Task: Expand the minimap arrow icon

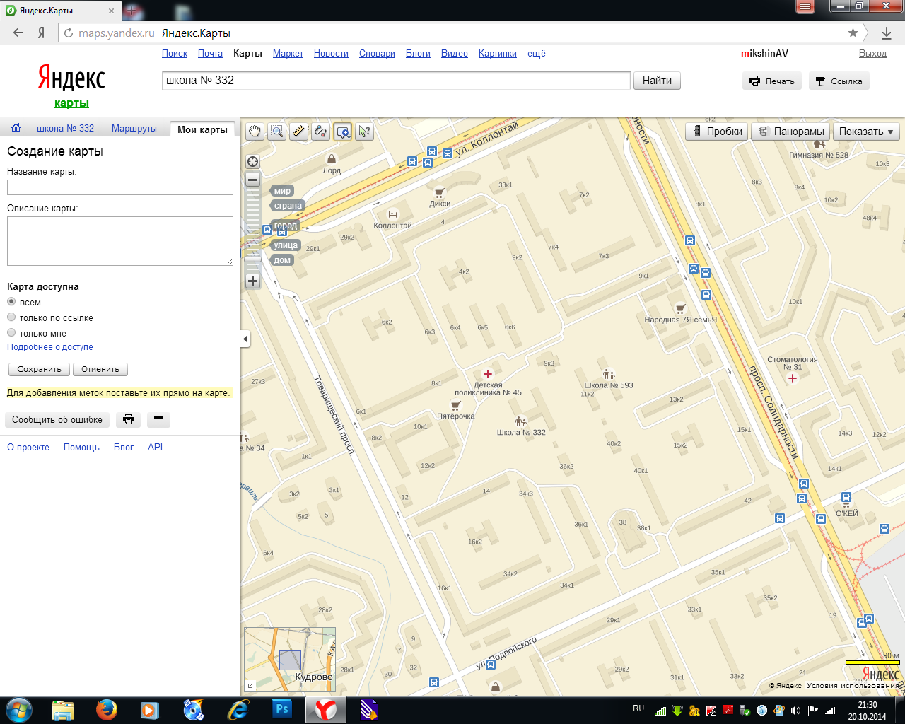Action: coord(250,685)
